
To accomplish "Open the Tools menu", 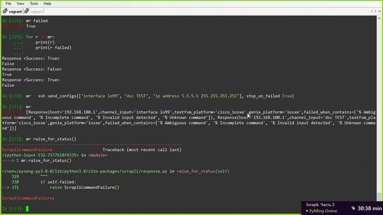I will tap(34, 4).
